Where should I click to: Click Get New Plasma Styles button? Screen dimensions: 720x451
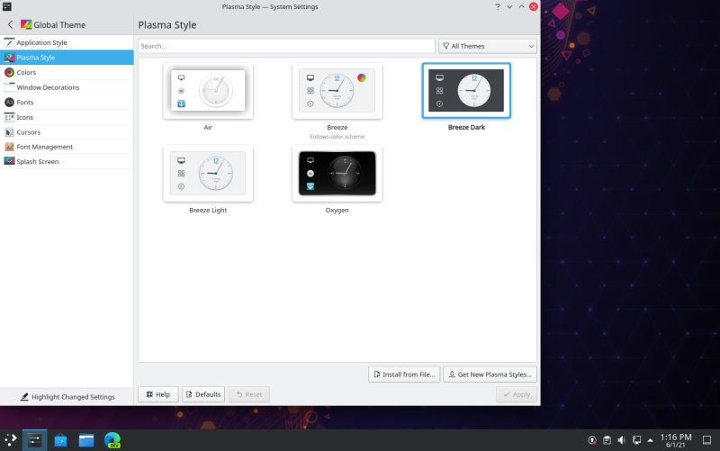click(490, 374)
